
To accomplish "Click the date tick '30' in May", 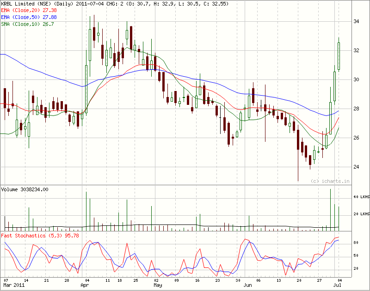I will (x=238, y=280).
